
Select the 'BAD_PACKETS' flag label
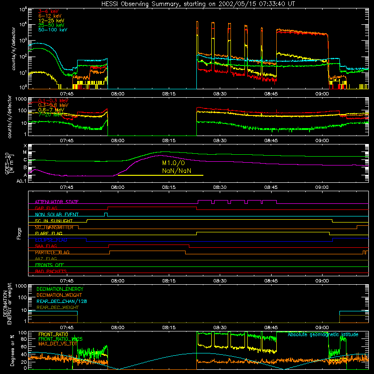click(x=51, y=271)
